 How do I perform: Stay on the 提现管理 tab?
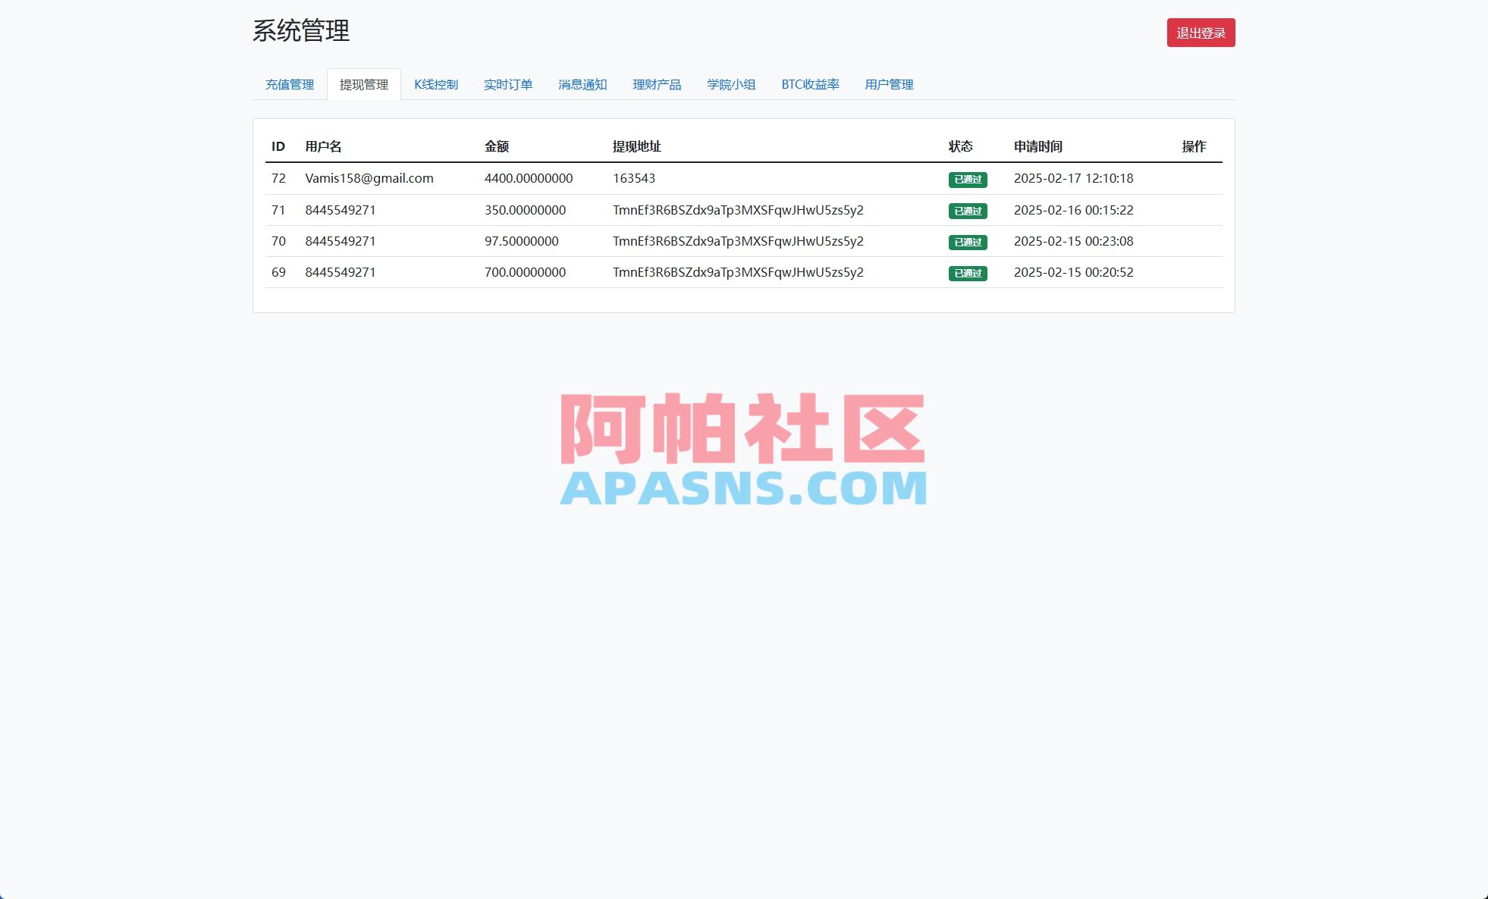click(364, 85)
